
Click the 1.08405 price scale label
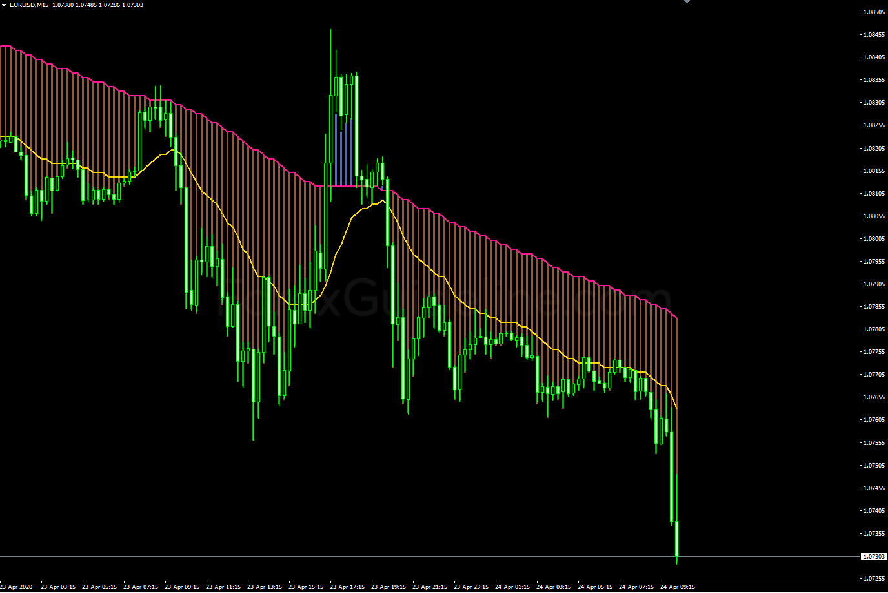874,57
